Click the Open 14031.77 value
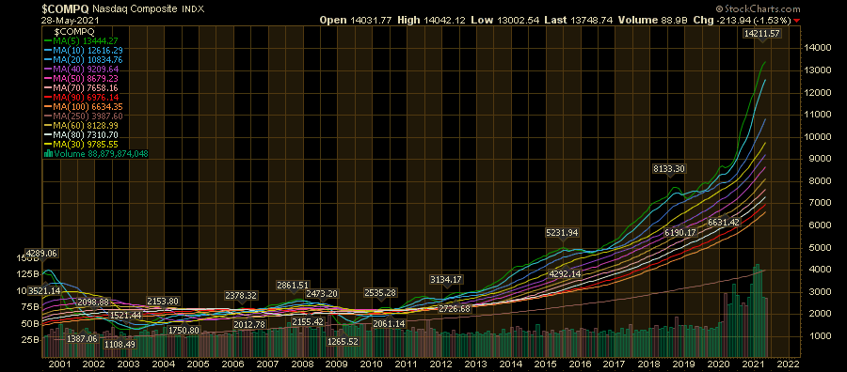Image resolution: width=847 pixels, height=372 pixels. [x=355, y=20]
